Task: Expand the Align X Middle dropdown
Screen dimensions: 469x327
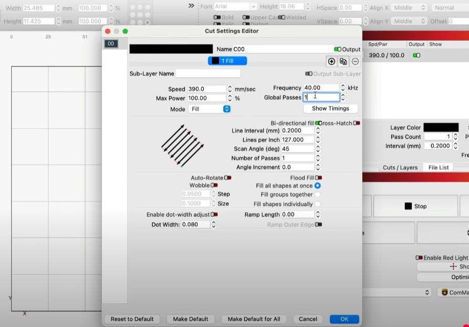Action: [409, 8]
